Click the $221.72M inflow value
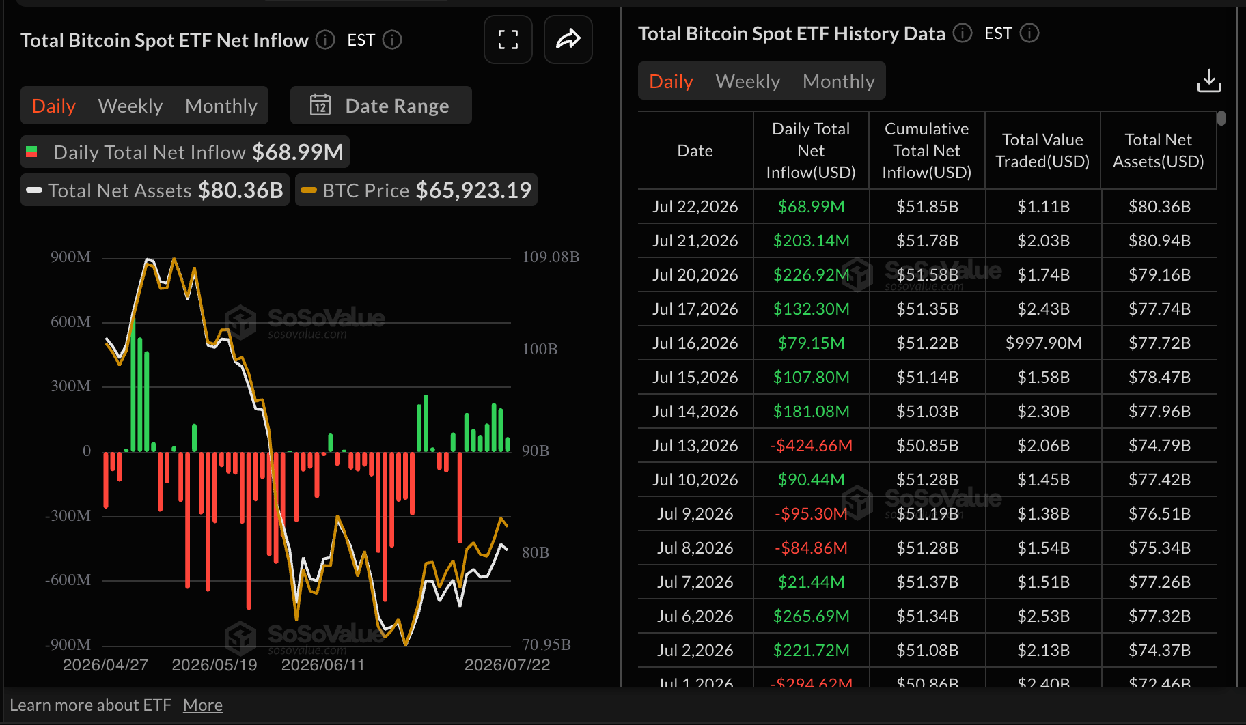This screenshot has height=725, width=1246. pyautogui.click(x=811, y=651)
